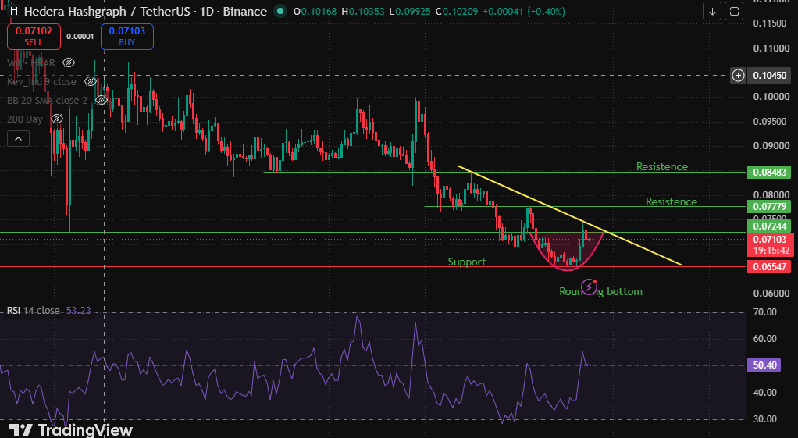Click the plus icon beside 0.10450

click(738, 75)
